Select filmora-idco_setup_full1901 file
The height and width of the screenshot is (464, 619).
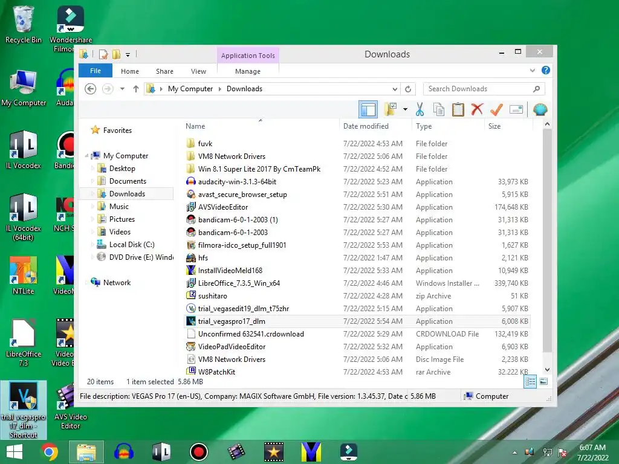point(242,245)
